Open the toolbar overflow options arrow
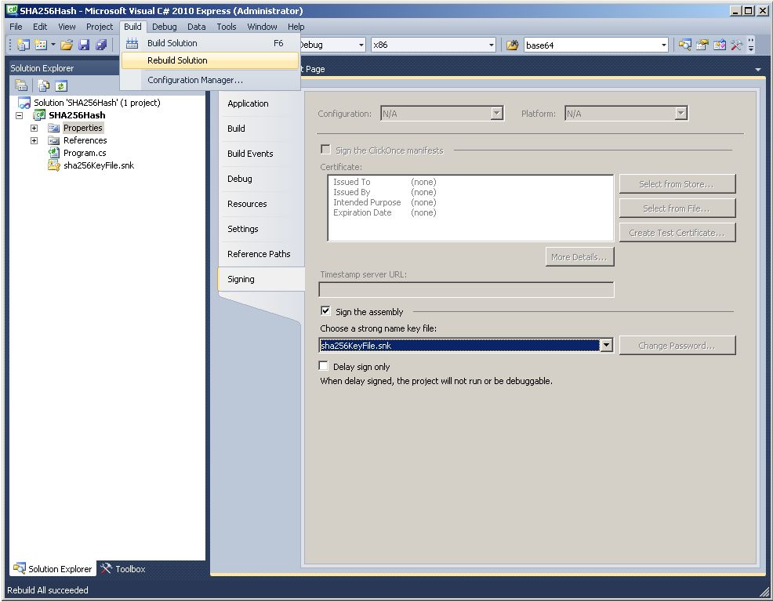The image size is (773, 602). [x=751, y=45]
